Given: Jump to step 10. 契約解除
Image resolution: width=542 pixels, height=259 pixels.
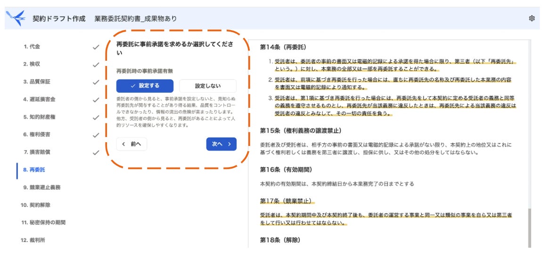Looking at the screenshot, I should (35, 205).
